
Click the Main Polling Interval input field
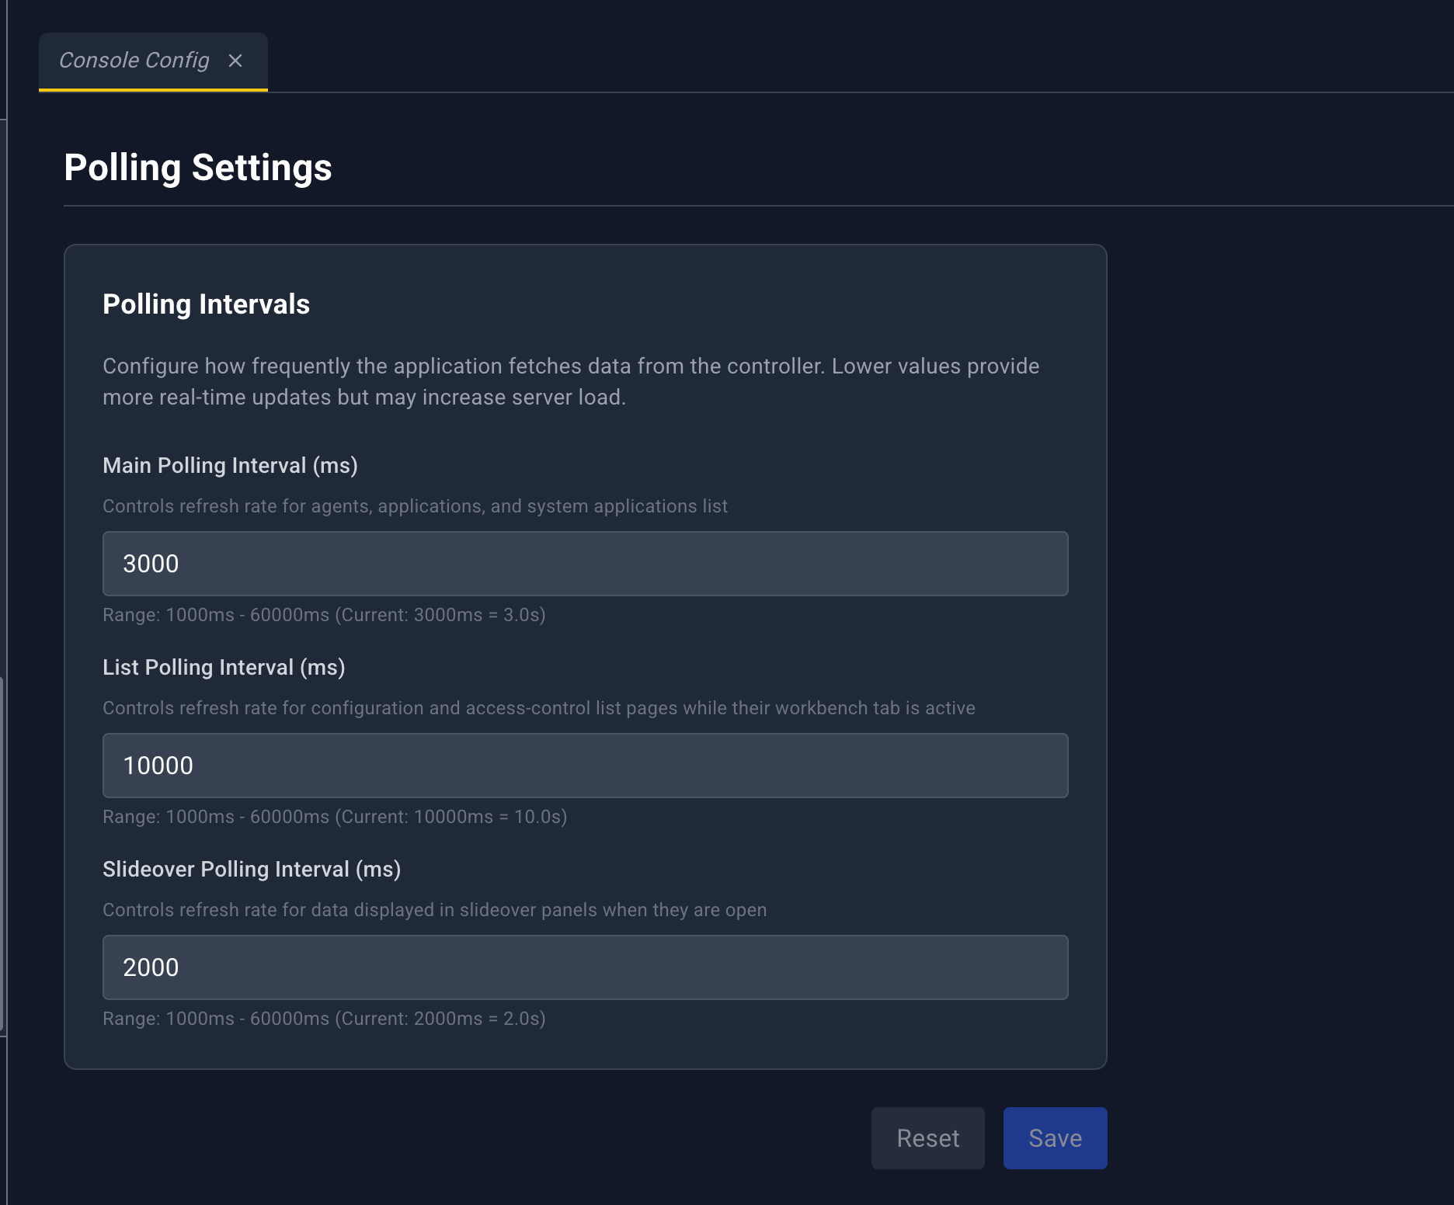pyautogui.click(x=585, y=564)
